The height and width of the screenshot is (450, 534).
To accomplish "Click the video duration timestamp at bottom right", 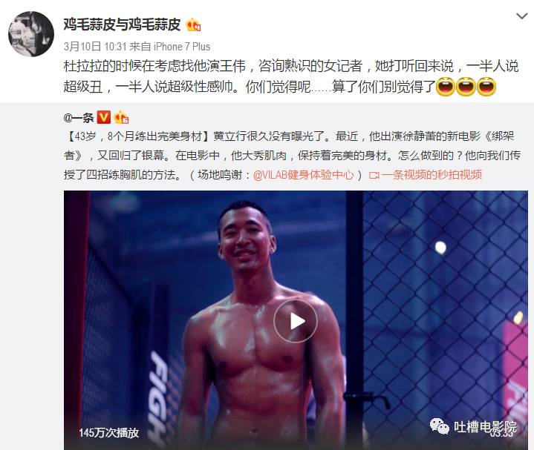I will (x=501, y=434).
